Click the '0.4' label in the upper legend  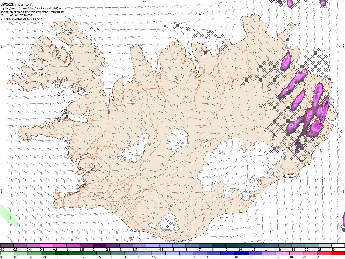pyautogui.click(x=29, y=250)
